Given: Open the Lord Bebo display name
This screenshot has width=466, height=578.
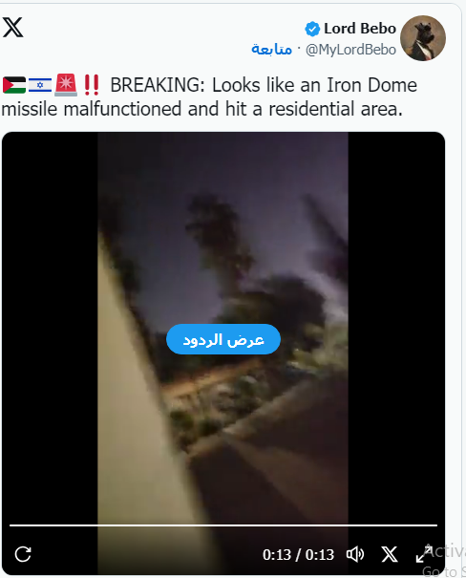Looking at the screenshot, I should pyautogui.click(x=360, y=29).
